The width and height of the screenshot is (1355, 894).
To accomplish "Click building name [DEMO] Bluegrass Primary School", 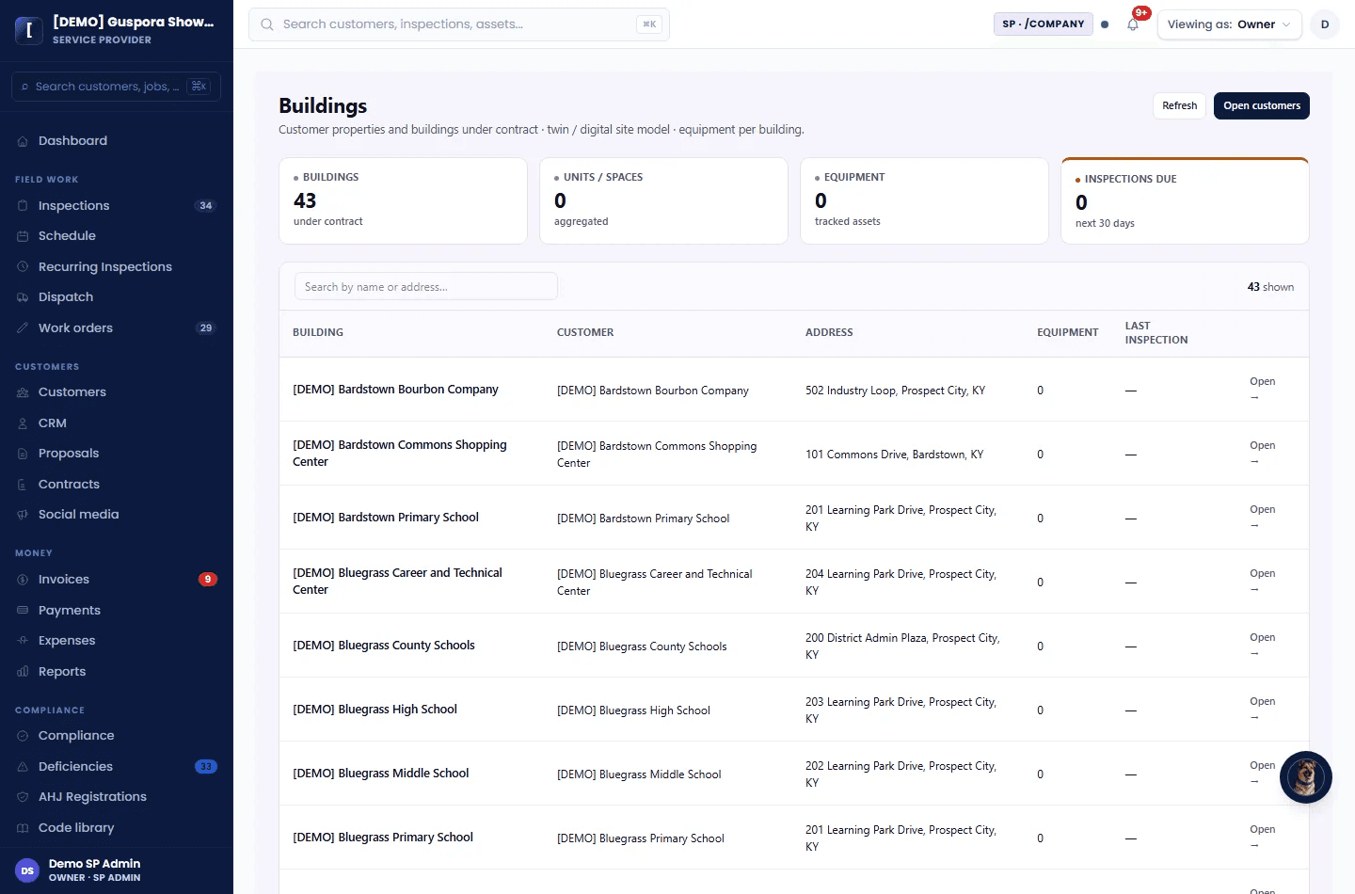I will point(383,838).
